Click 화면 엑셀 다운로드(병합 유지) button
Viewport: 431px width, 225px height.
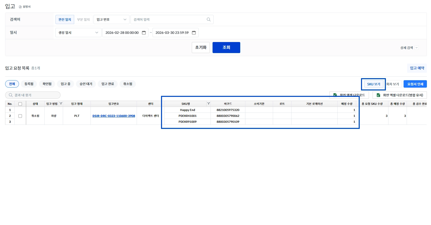(400, 95)
